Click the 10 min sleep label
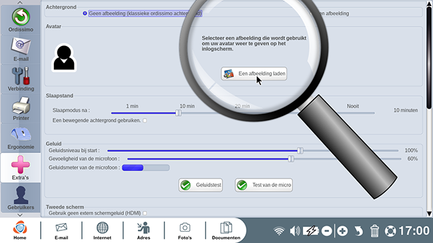This screenshot has width=433, height=243. click(187, 106)
